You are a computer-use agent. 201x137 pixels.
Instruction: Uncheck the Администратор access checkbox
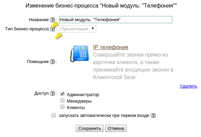pos(62,94)
